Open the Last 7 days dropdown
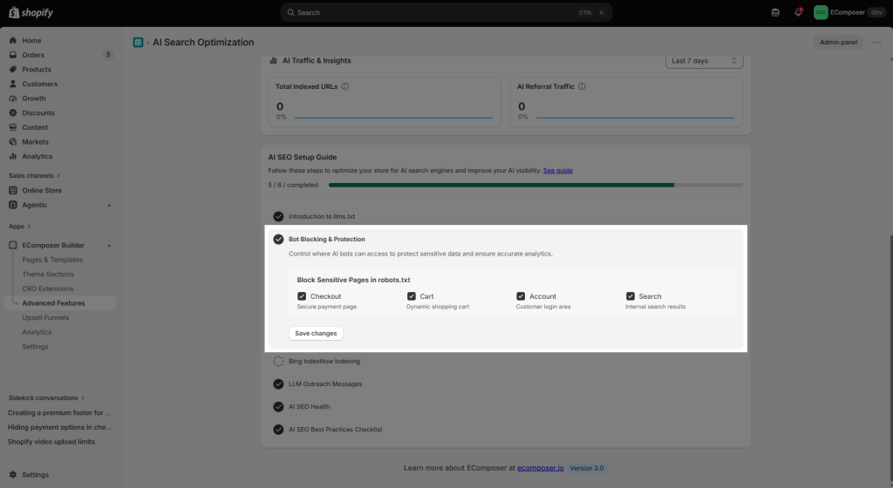893x488 pixels. pos(704,61)
